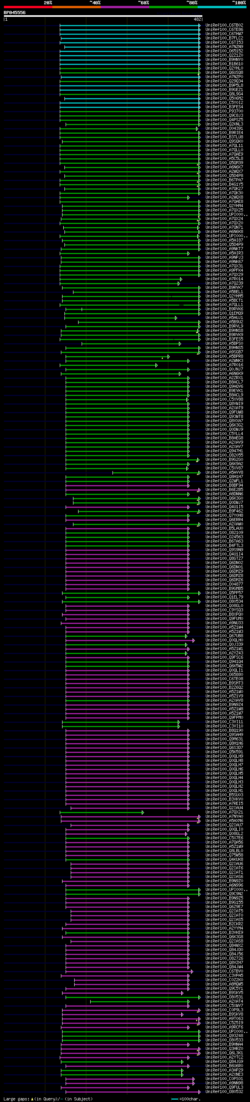Click the purple ~60% identity legend segment
Screen dimensions: 250x1102
(125, 7)
